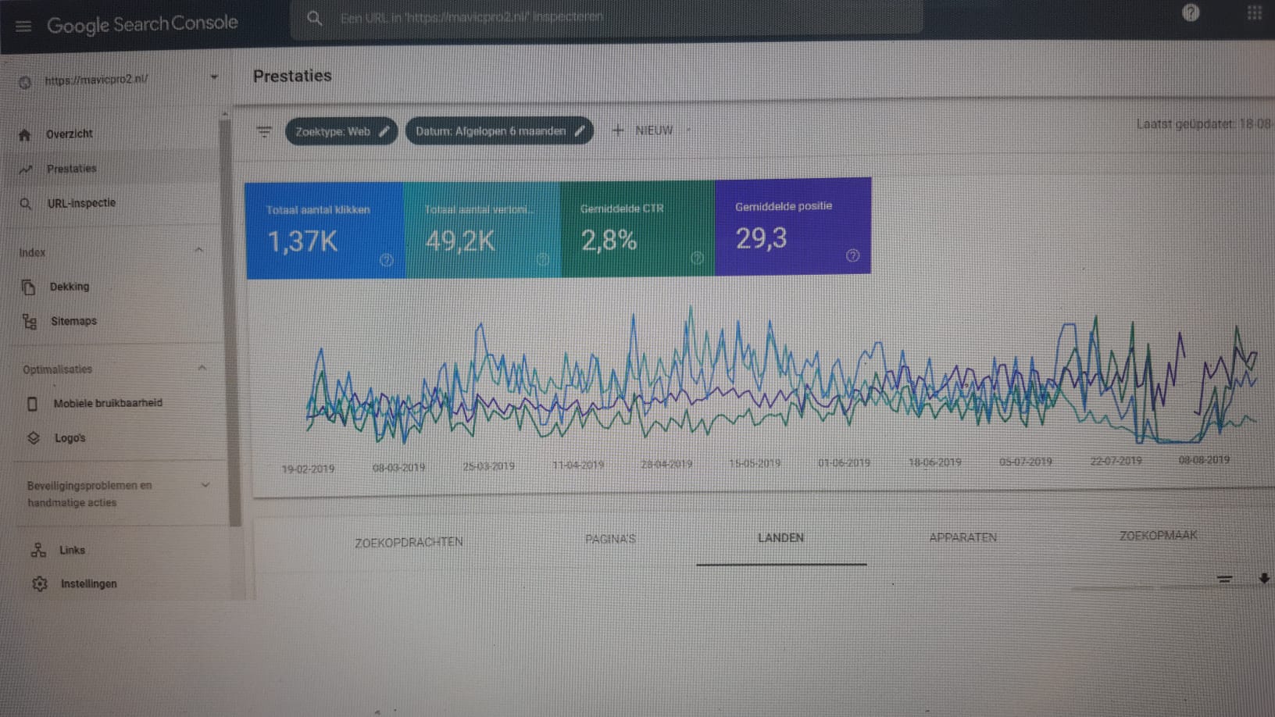Click the table filter rows icon
This screenshot has width=1275, height=717.
1224,579
